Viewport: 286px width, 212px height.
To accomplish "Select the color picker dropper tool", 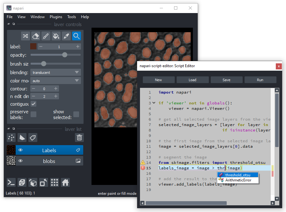I will 66,36.
